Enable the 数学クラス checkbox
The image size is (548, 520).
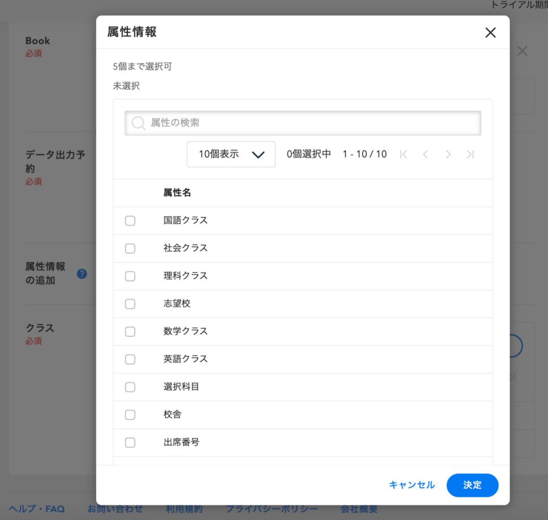coord(130,331)
